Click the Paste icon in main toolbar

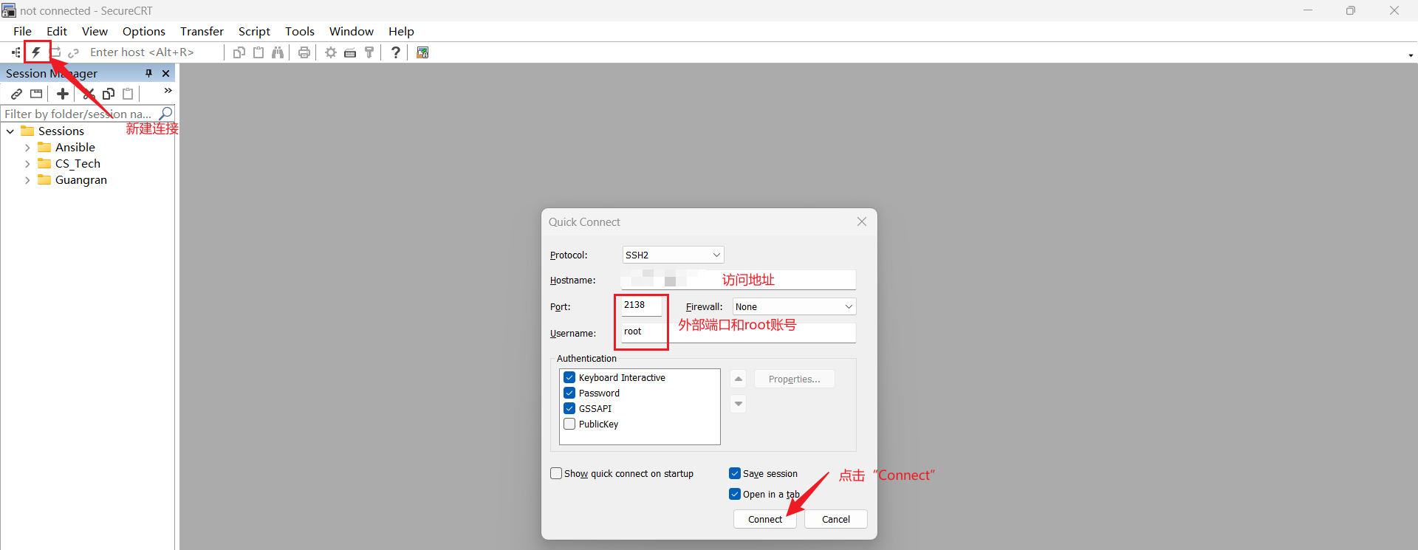click(258, 52)
